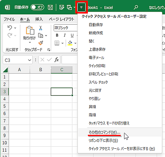The image size is (165, 157).
Task: Toggle Underline formatting
Action: 72,35
